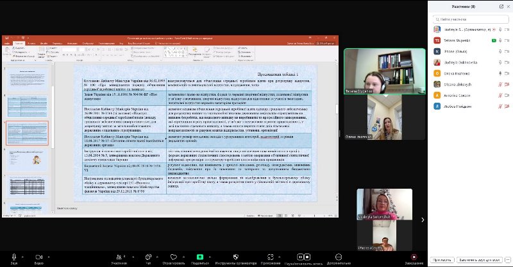Expand arrow next to Участники toolbar button
The height and width of the screenshot is (267, 513).
tap(133, 257)
